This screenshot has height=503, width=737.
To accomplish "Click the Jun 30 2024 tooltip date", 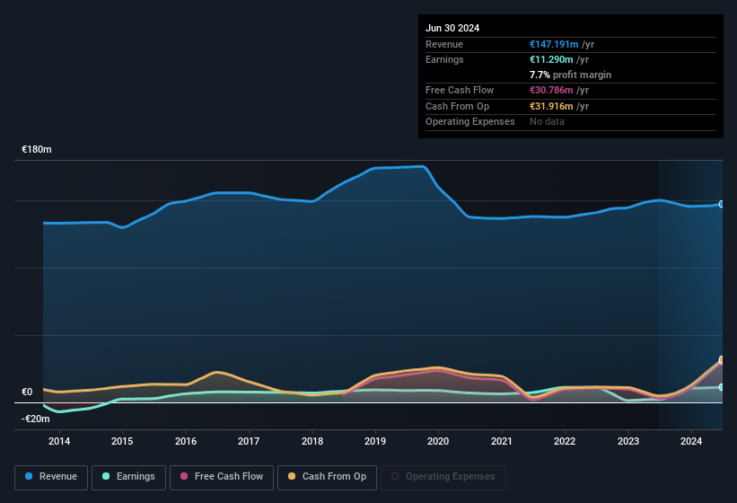I will 452,28.
